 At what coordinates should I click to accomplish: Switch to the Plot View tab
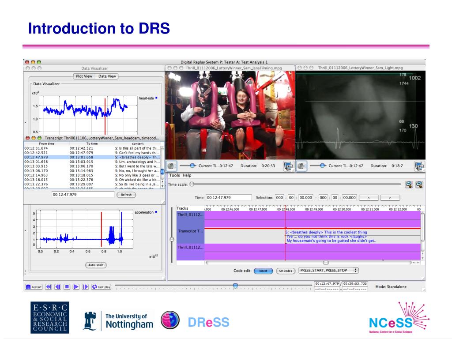click(84, 76)
